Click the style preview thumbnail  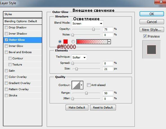pos(151,49)
